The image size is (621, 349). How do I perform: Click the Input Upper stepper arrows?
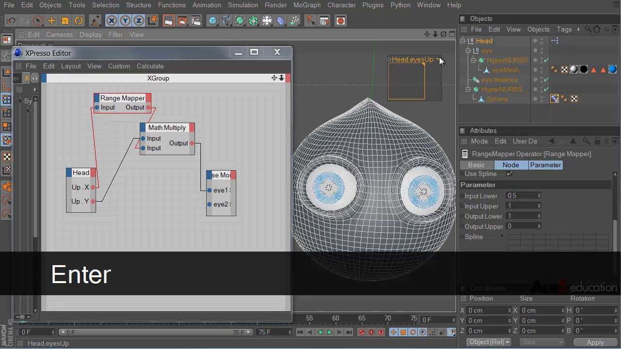(x=539, y=206)
